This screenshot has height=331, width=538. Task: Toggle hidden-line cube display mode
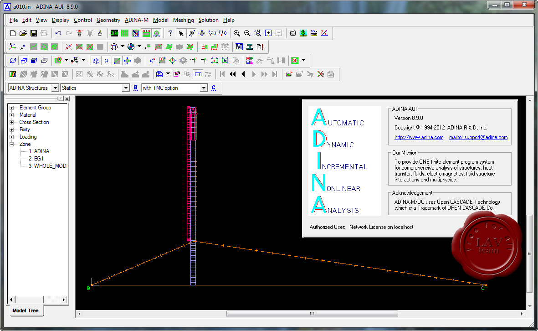point(23,61)
